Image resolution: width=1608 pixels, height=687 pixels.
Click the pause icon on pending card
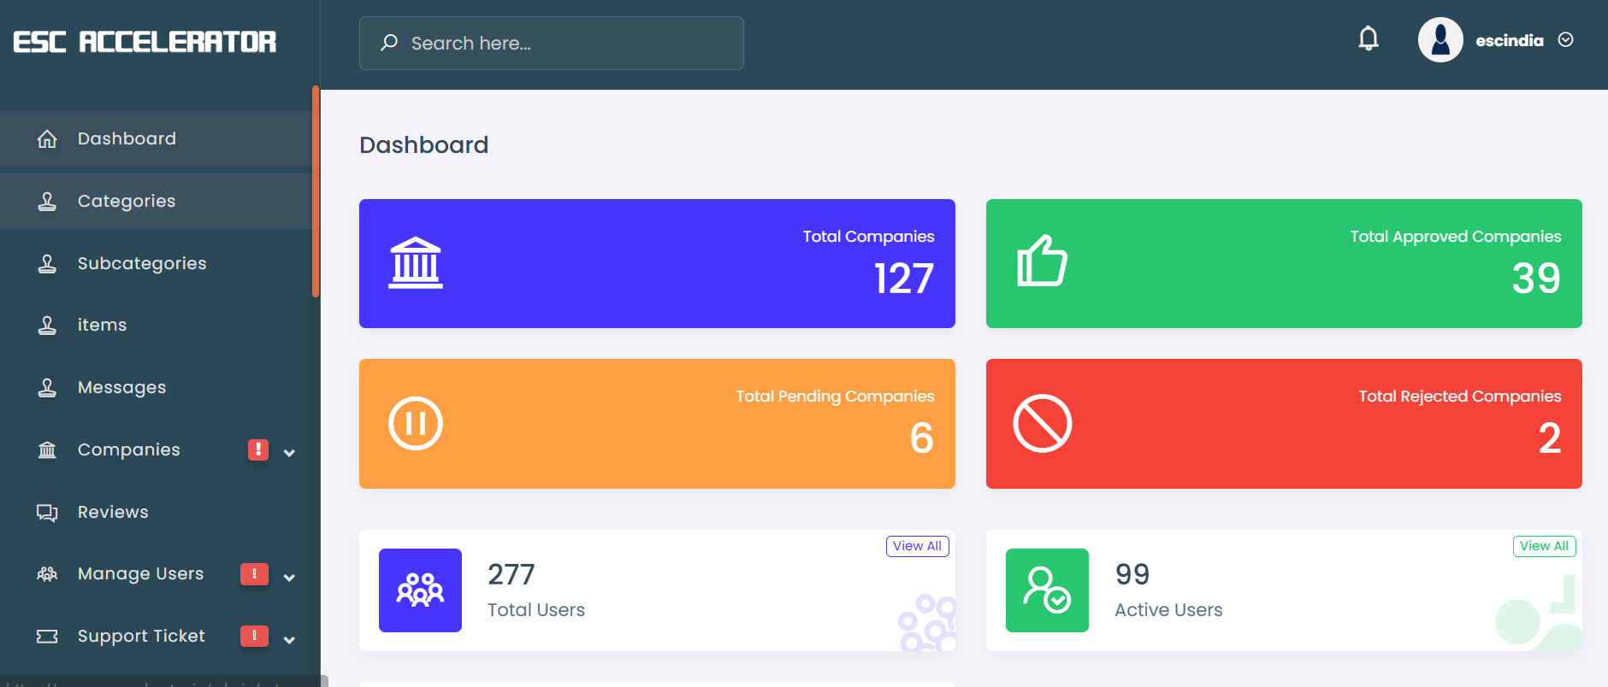416,424
